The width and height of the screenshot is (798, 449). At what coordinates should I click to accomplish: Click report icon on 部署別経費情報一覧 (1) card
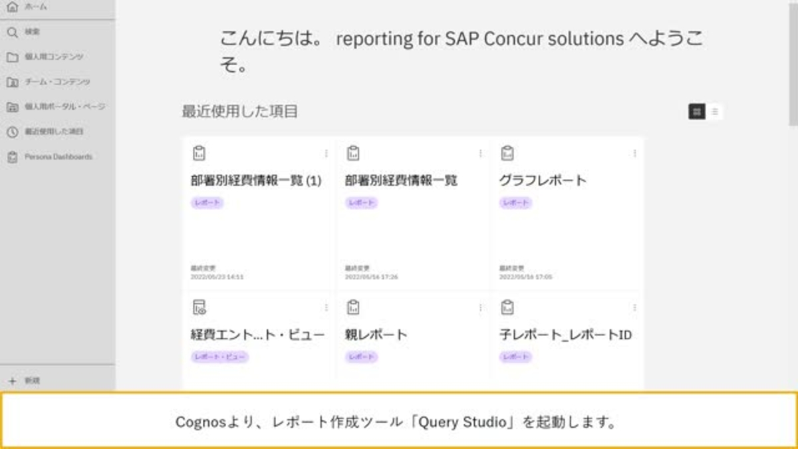[x=199, y=153]
